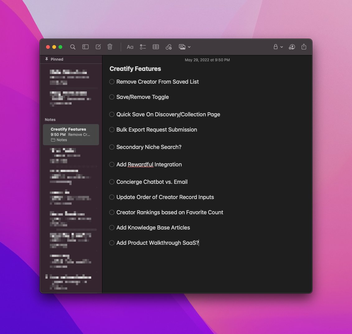Click the pin icon beside Pinned

click(x=46, y=59)
